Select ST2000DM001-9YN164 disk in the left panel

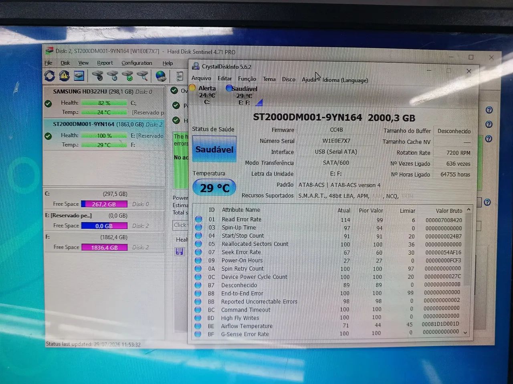click(x=104, y=135)
